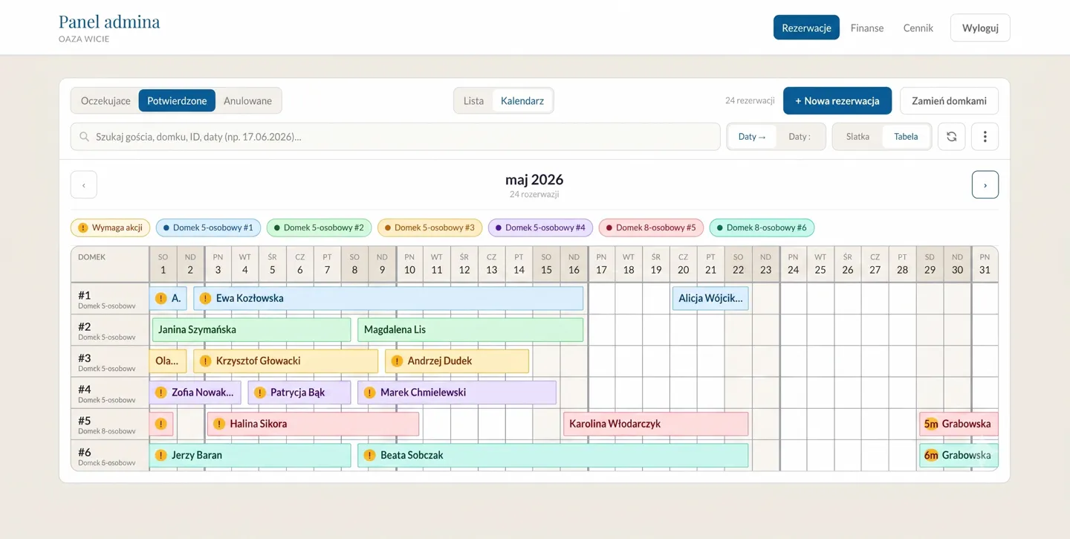Filter by Domek 8-osobowy #5 color chip
This screenshot has width=1070, height=539.
pos(651,227)
